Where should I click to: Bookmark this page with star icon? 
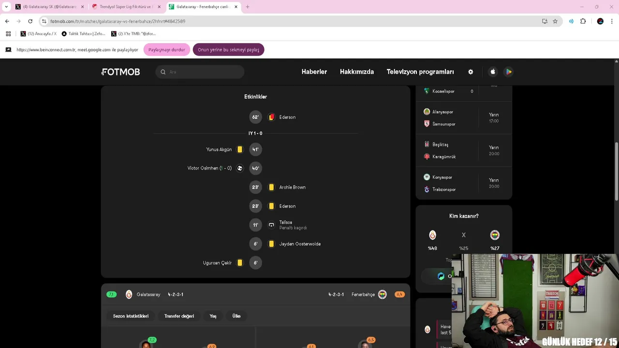(x=555, y=21)
